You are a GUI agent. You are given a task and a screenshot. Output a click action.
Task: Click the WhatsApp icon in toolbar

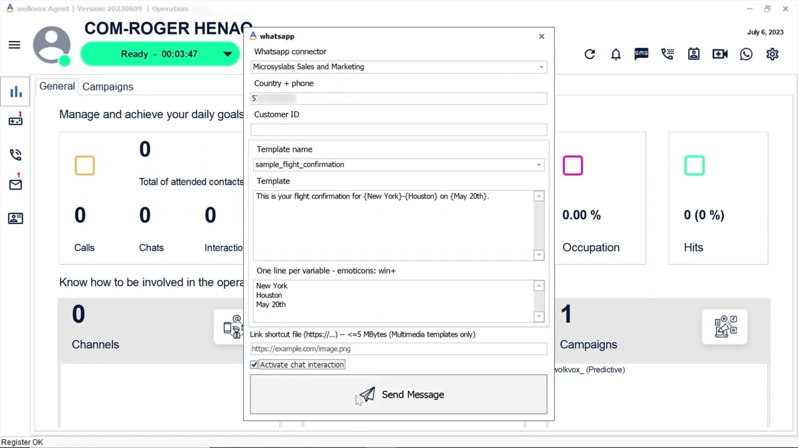coord(746,54)
